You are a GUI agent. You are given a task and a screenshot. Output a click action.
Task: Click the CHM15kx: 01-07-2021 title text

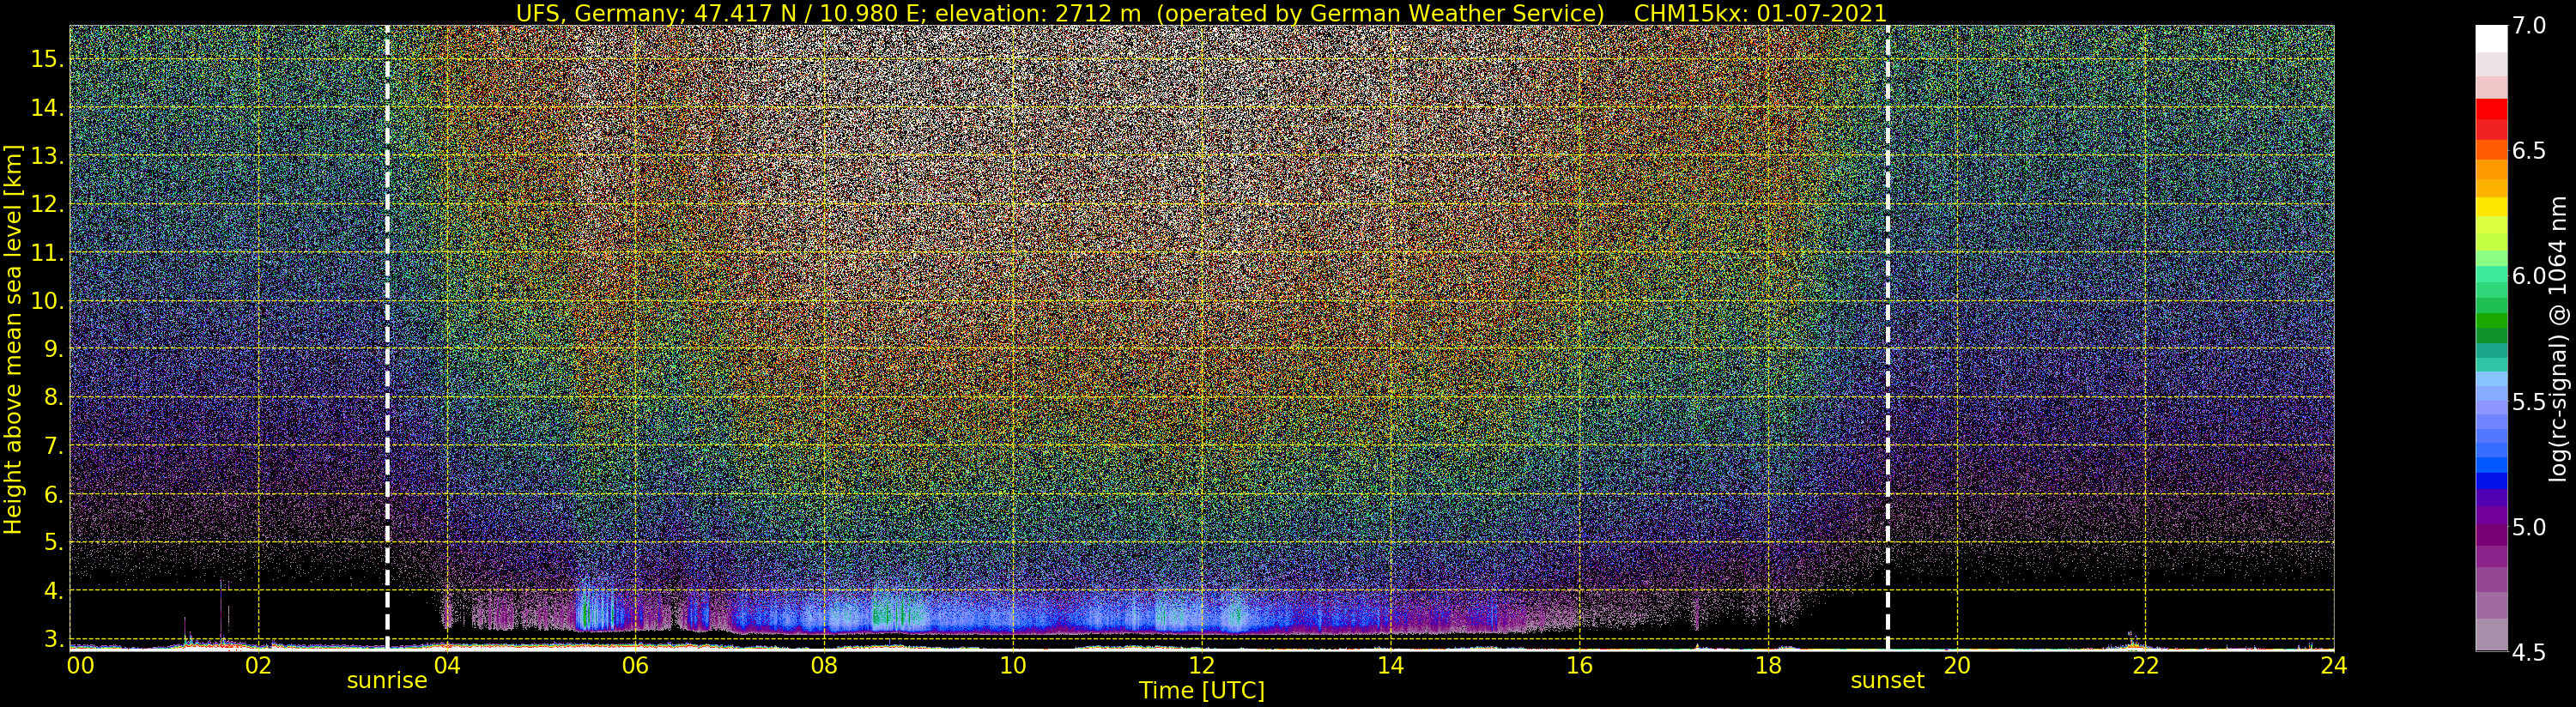coord(1760,13)
